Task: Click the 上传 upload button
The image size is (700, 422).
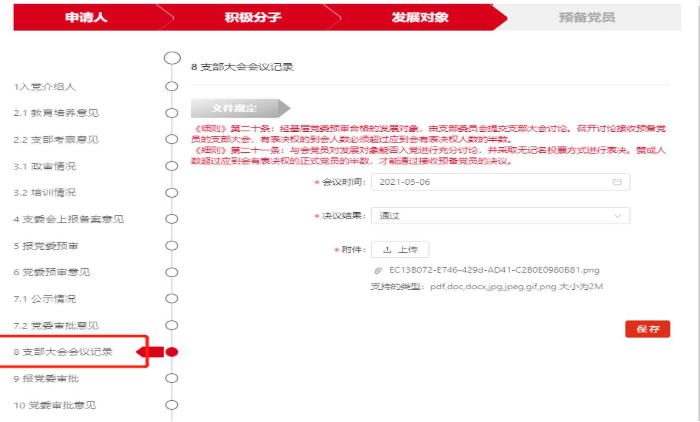Action: (x=400, y=250)
